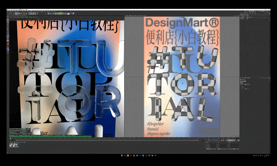The width and height of the screenshot is (277, 166).
Task: Click the Light object icon in toolbar
Action: click(73, 13)
